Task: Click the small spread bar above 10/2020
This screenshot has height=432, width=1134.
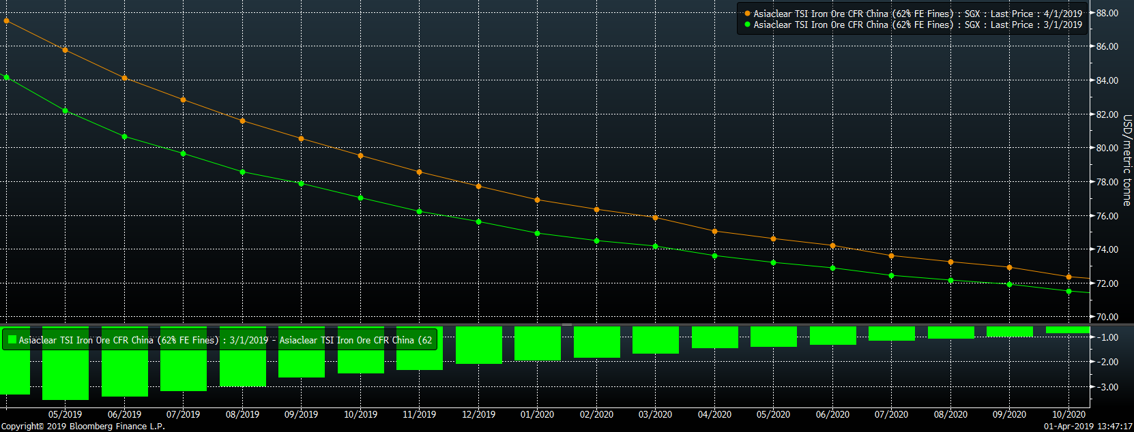Action: [x=1068, y=330]
